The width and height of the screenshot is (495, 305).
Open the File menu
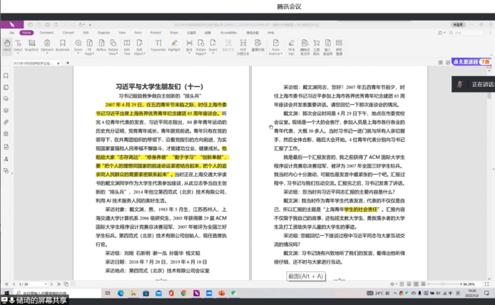(x=11, y=33)
